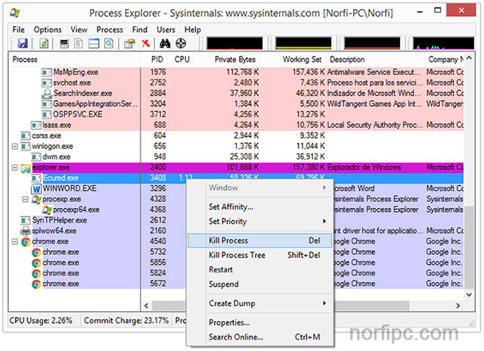Open the Process menu

pyautogui.click(x=110, y=30)
